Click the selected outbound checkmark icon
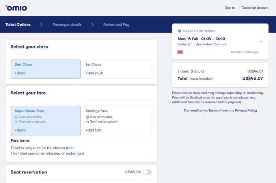 tap(179, 31)
